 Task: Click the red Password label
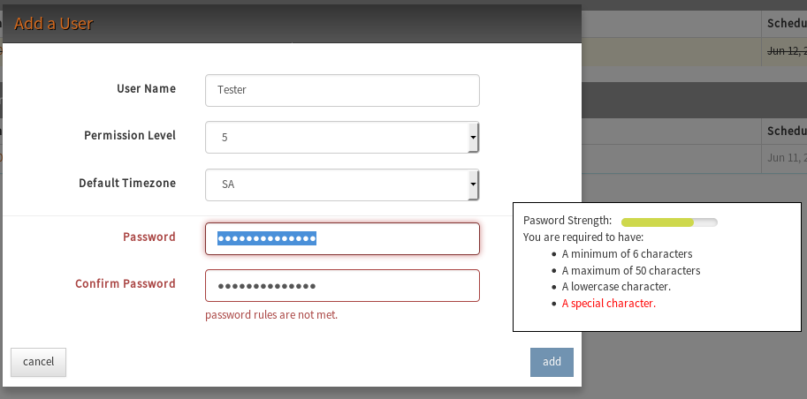149,237
